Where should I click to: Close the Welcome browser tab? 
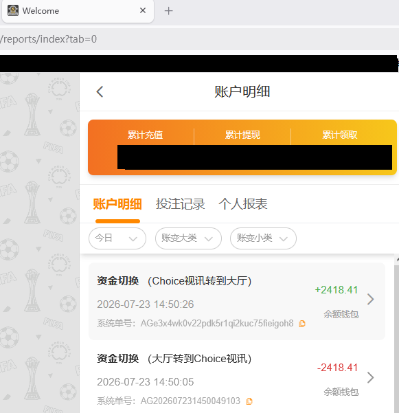pyautogui.click(x=143, y=10)
